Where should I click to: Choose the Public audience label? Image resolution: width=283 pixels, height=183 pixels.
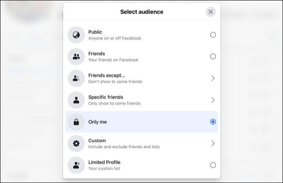click(x=95, y=32)
